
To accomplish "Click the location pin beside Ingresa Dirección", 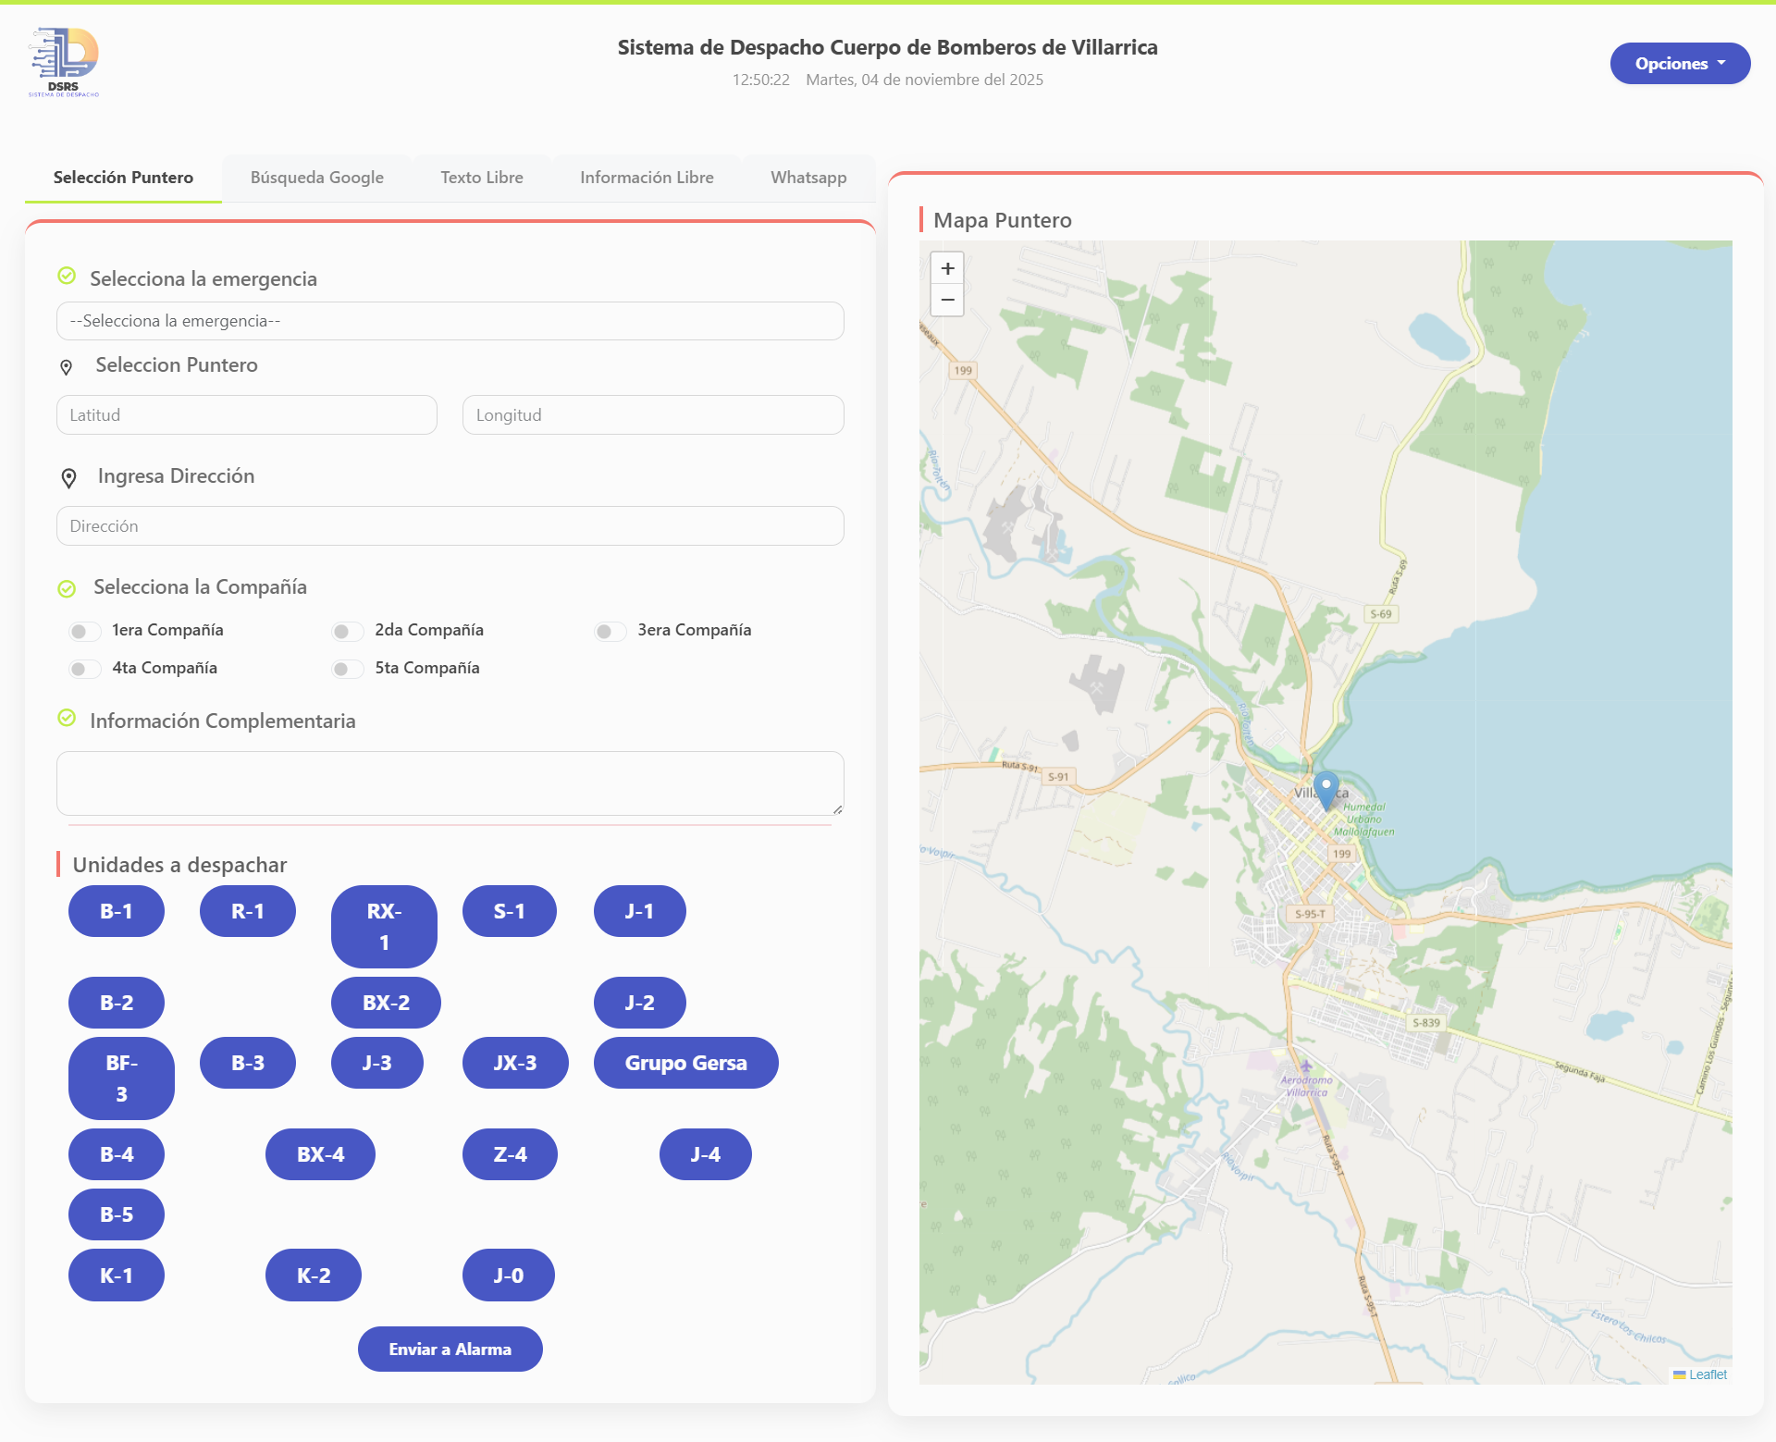I will pos(68,477).
